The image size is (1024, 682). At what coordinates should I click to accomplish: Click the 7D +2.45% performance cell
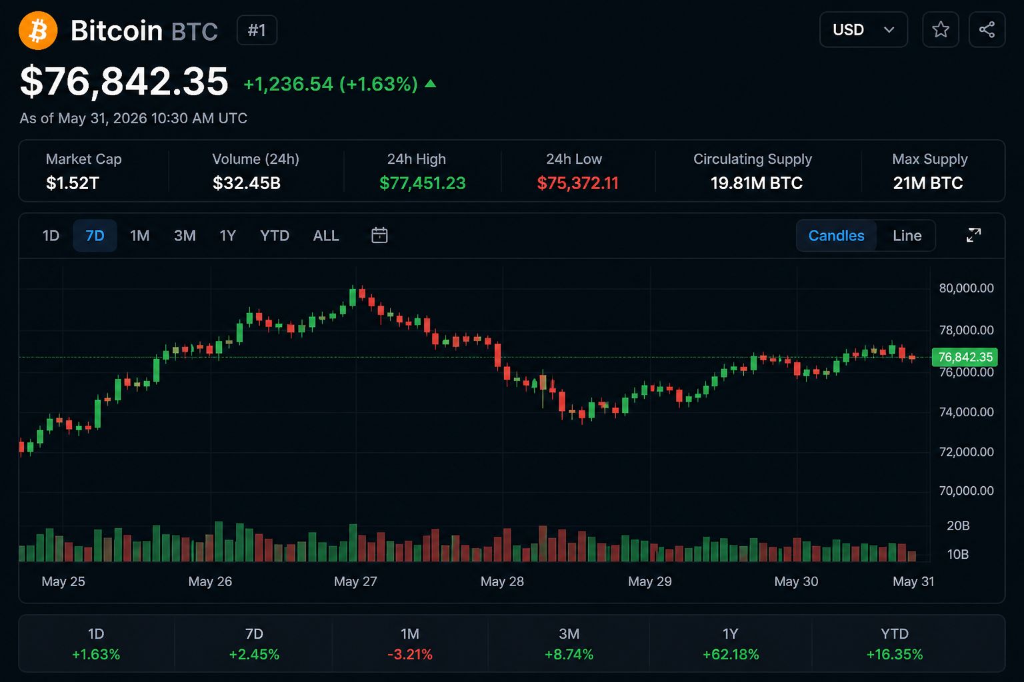pyautogui.click(x=254, y=644)
